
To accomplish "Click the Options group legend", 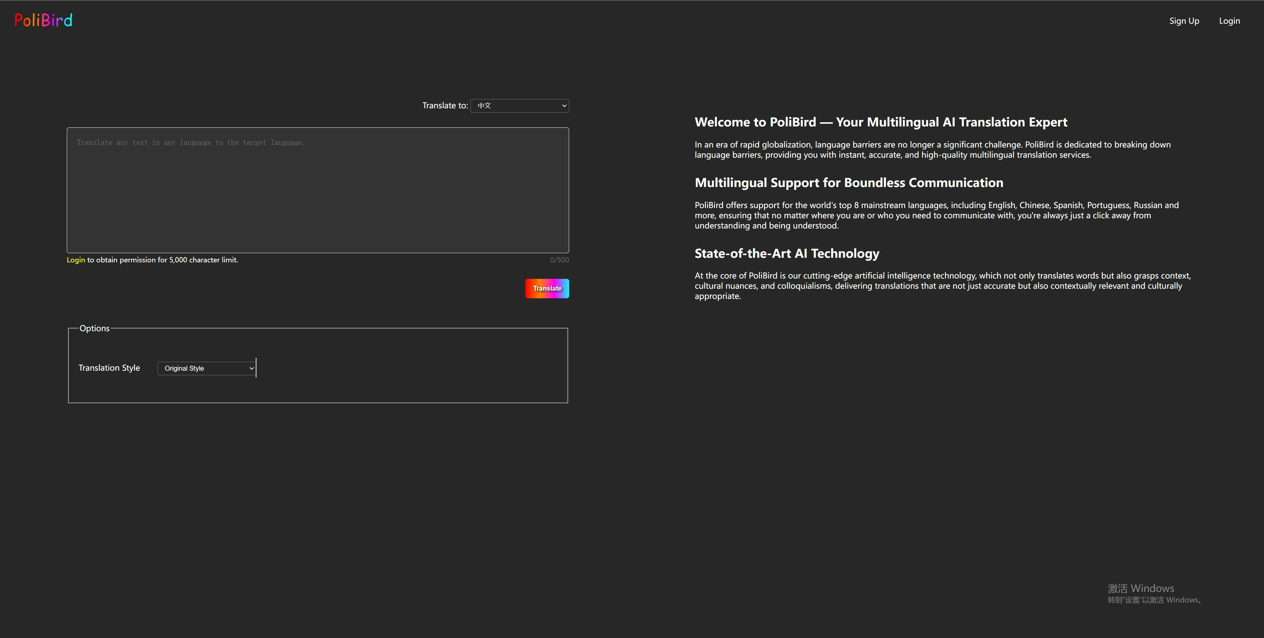I will pos(94,328).
